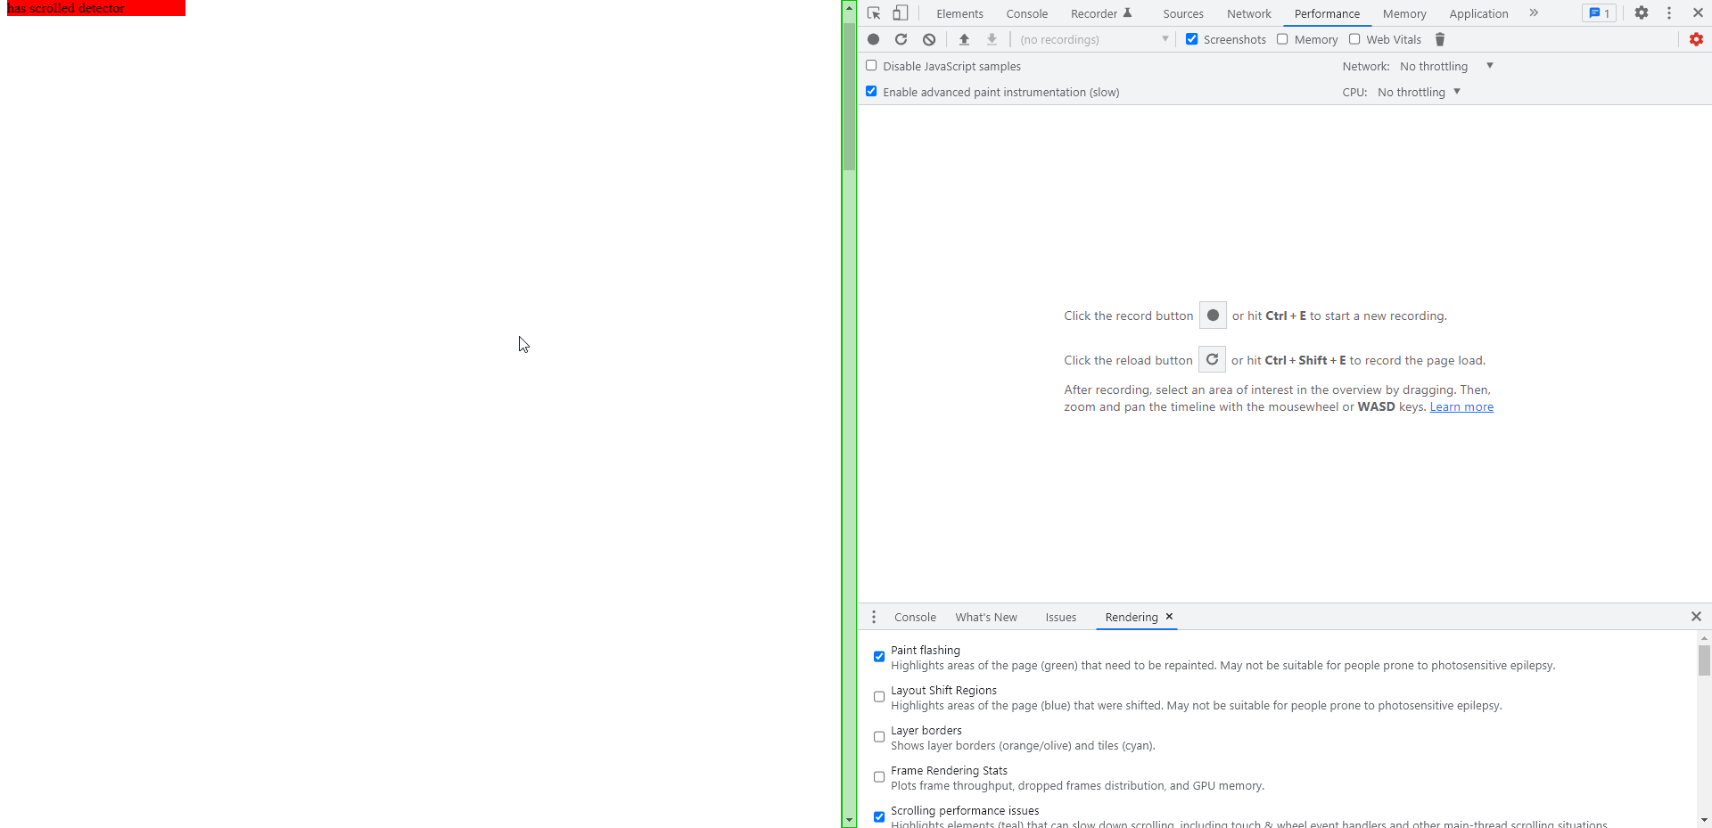The height and width of the screenshot is (828, 1712).
Task: Switch to the Elements tab
Action: pyautogui.click(x=959, y=13)
